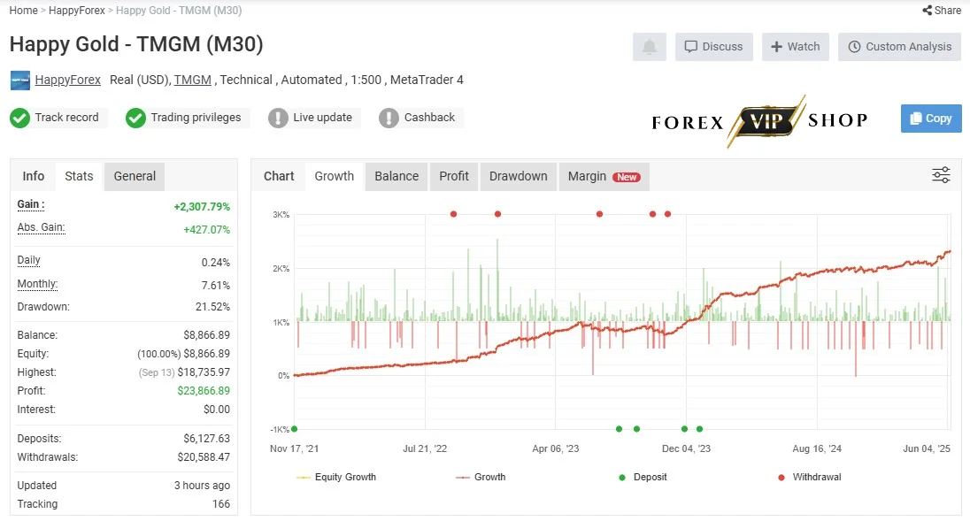Screen dimensions: 970x521
Task: Switch to the Balance chart tab
Action: (396, 176)
